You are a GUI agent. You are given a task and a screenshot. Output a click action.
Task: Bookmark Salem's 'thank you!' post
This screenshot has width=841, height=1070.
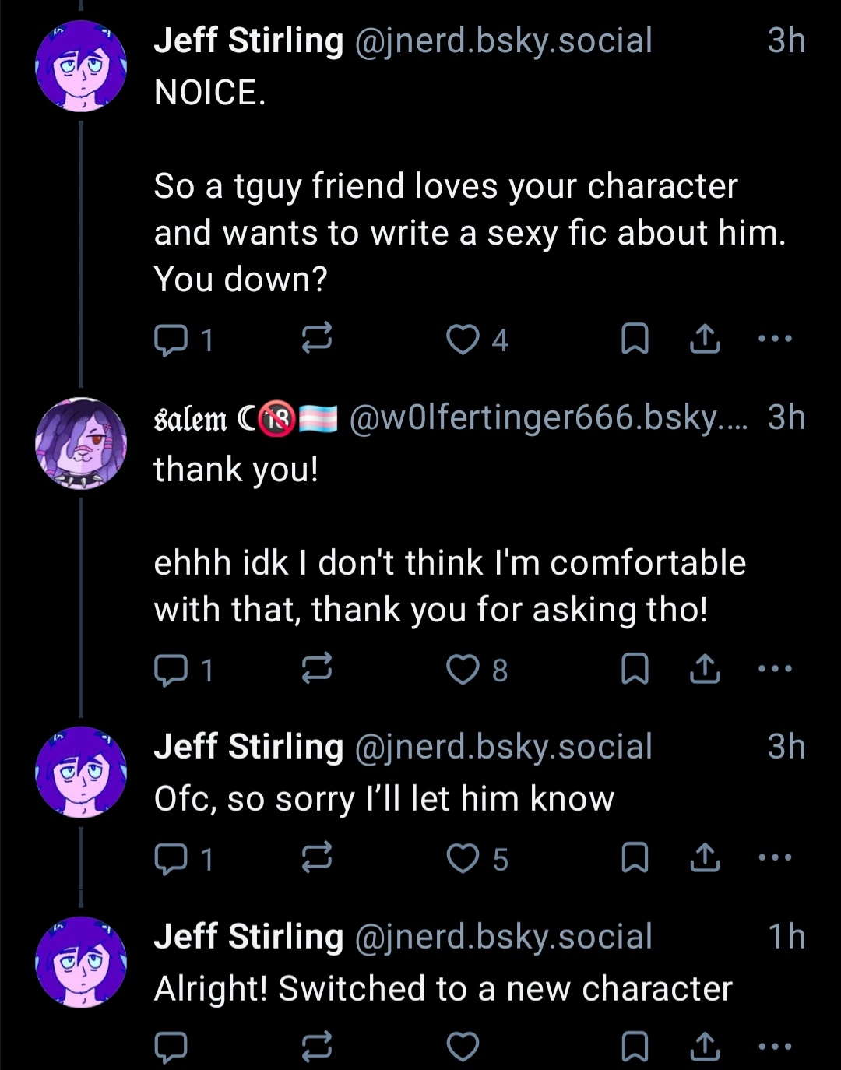[635, 669]
